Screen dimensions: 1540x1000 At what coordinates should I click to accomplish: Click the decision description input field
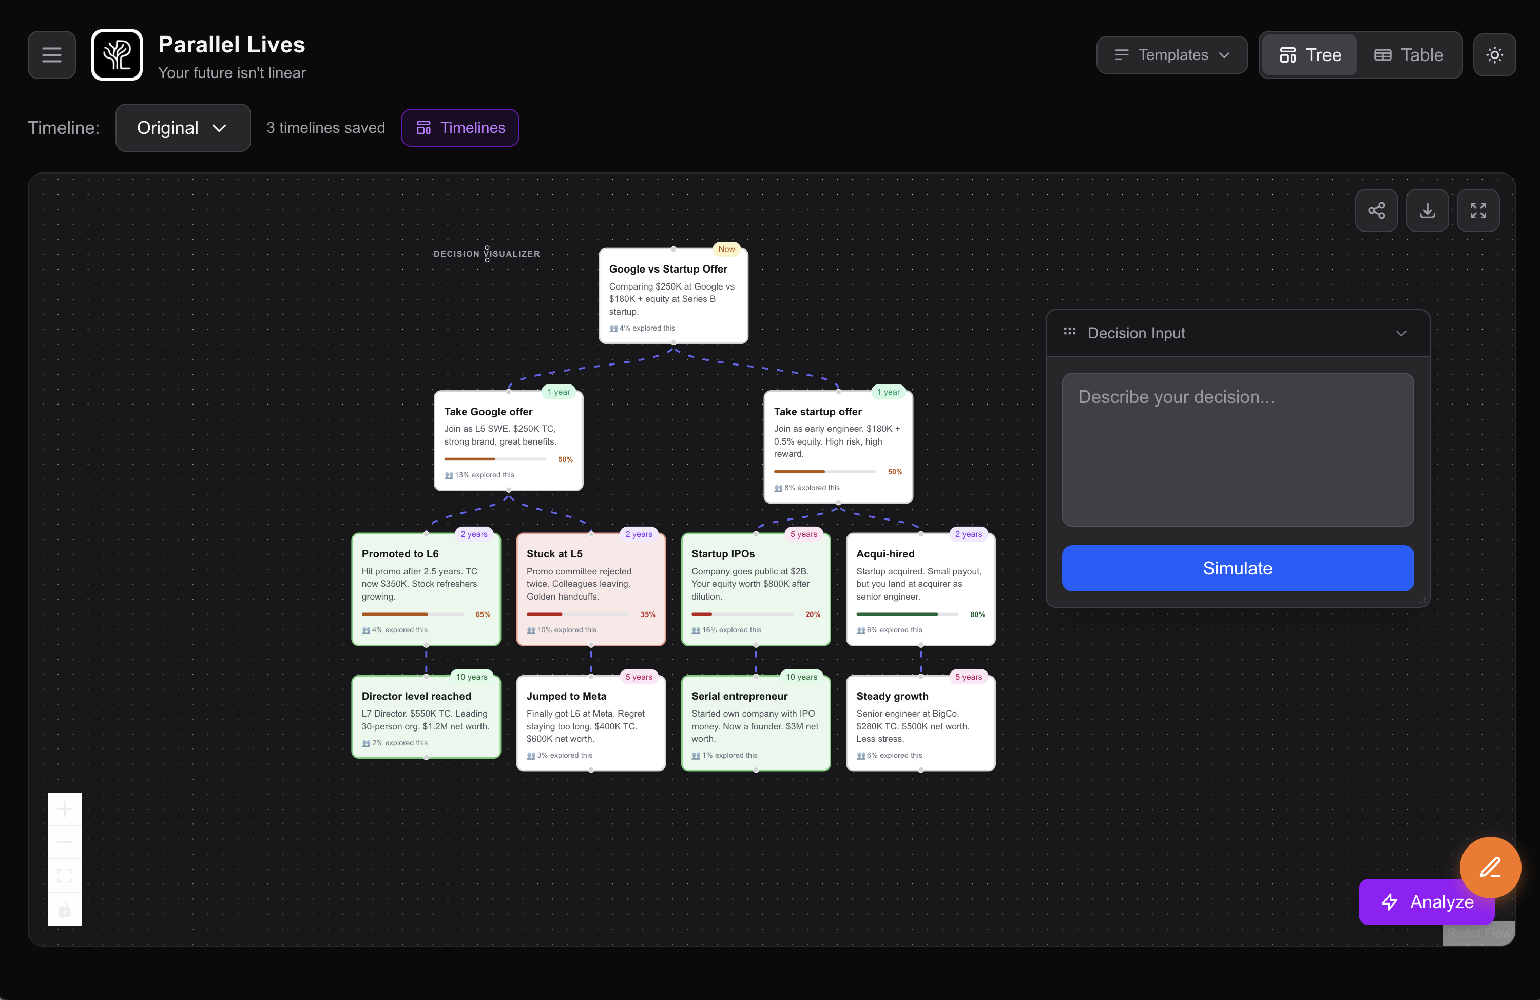1237,450
